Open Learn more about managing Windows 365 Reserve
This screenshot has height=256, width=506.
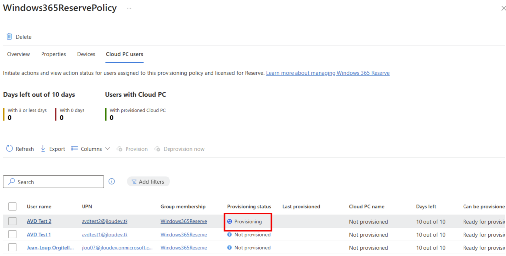click(328, 73)
